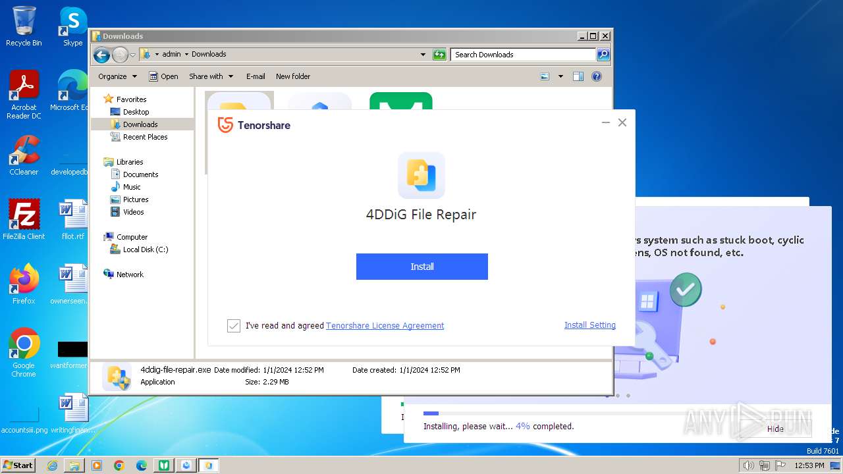
Task: Click the installing progress bar
Action: 616,413
